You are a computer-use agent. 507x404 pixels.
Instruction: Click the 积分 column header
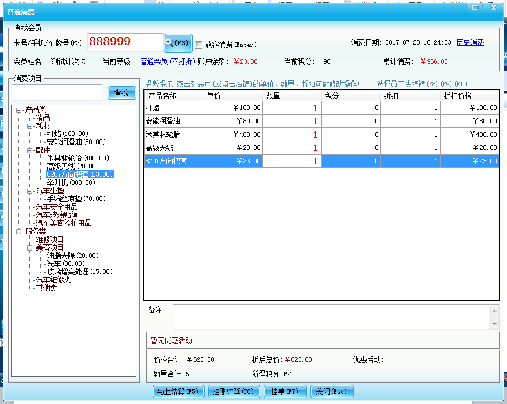pyautogui.click(x=351, y=96)
